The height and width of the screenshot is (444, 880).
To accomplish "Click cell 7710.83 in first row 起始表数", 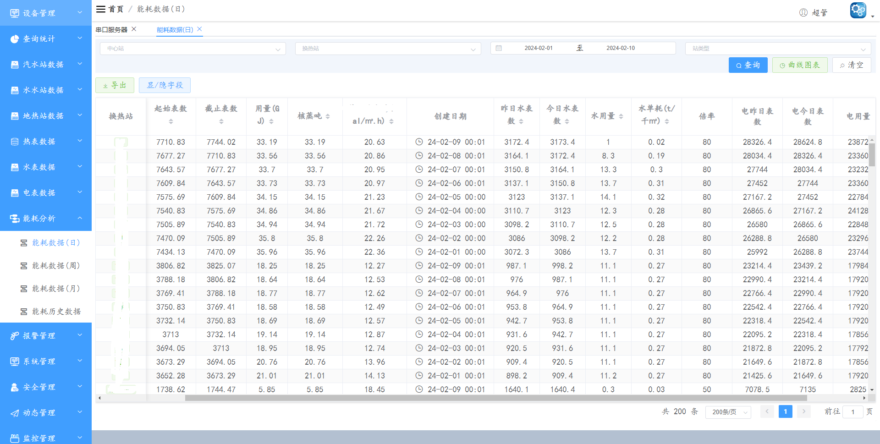I will point(170,142).
